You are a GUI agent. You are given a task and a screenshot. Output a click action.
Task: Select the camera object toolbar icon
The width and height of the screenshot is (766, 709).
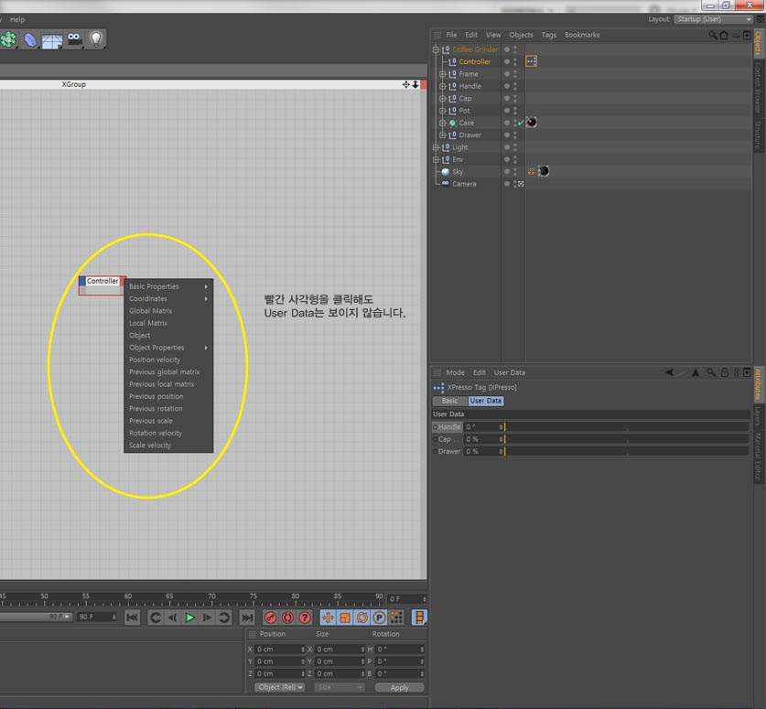(74, 39)
